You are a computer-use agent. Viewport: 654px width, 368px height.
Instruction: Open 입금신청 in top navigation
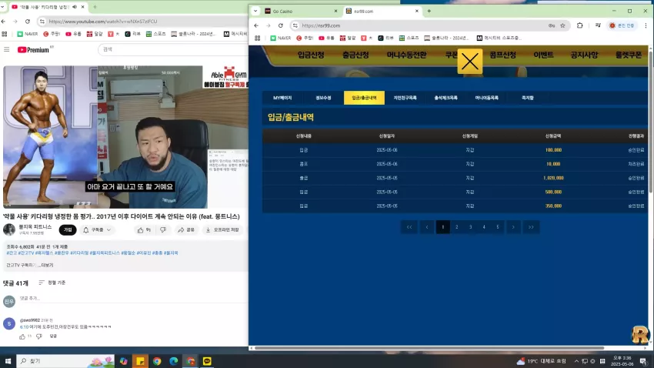coord(311,55)
